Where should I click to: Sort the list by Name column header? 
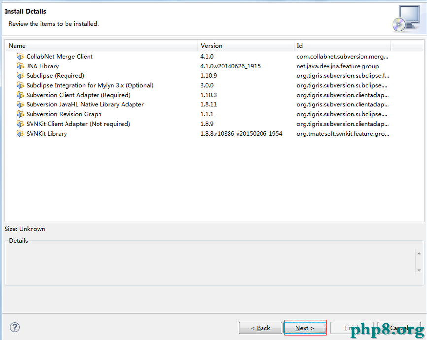tap(102, 46)
